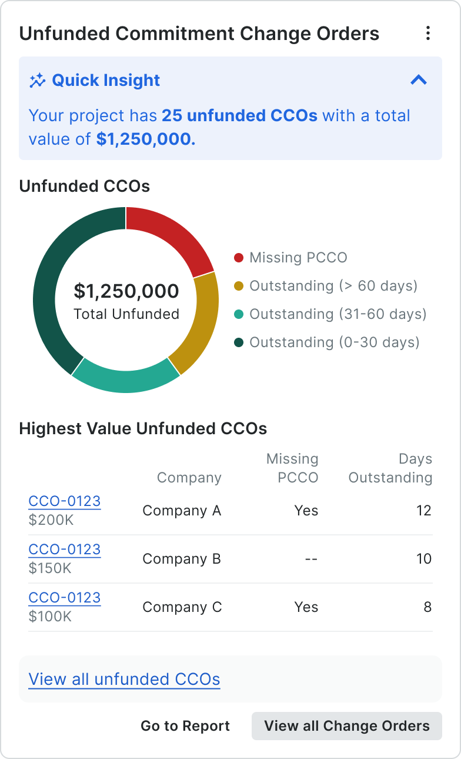461x759 pixels.
Task: Click the teal Outstanding (31-60 days) legend dot
Action: click(239, 314)
